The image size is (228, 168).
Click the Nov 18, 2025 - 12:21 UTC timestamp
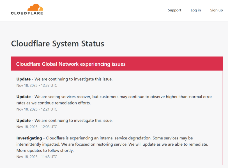point(37,109)
